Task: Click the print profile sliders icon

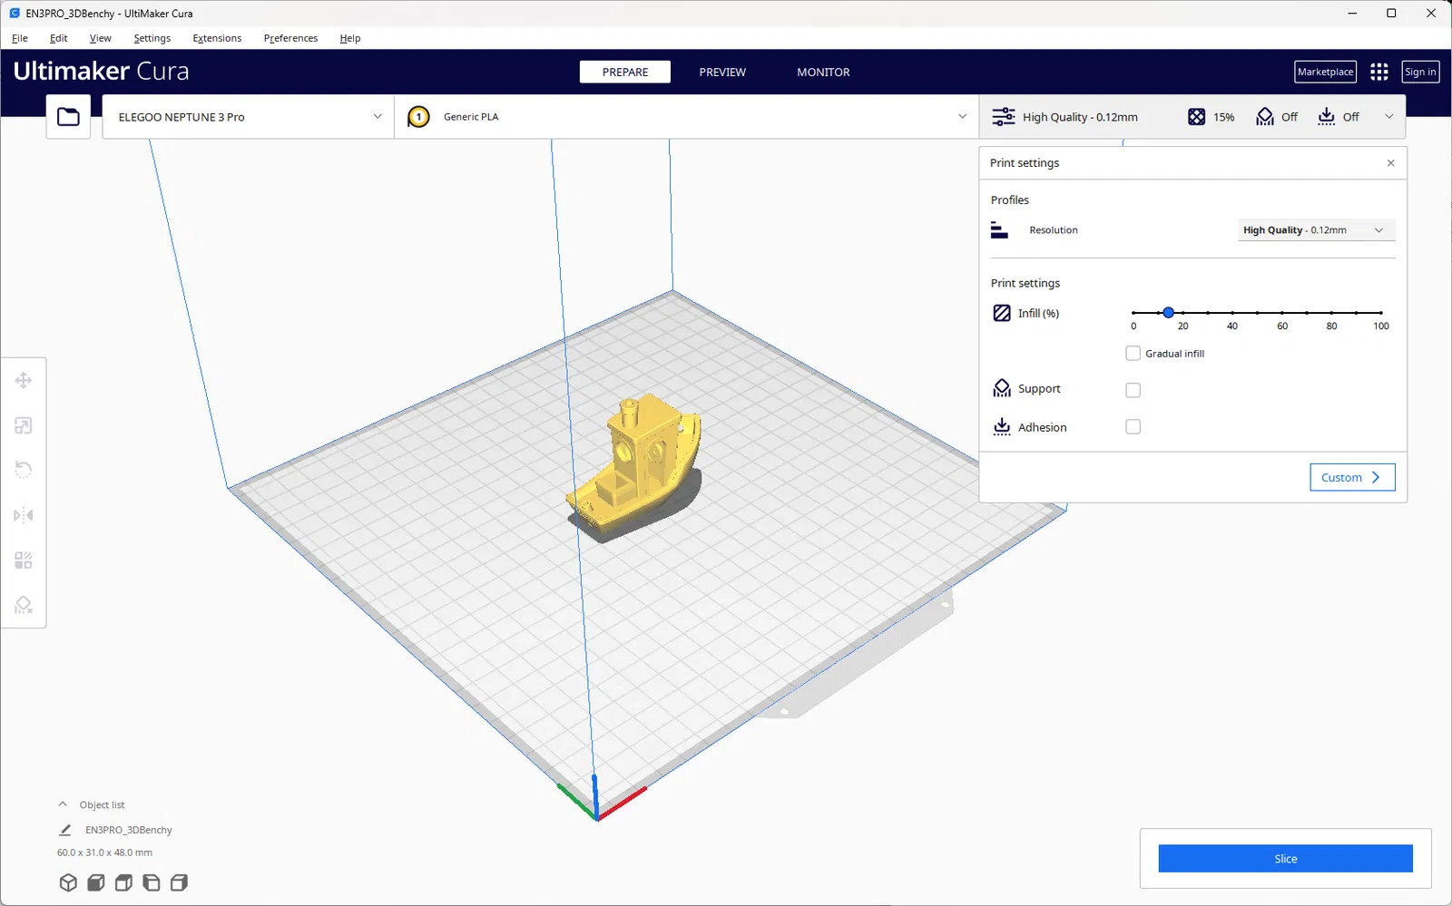Action: coord(1003,117)
